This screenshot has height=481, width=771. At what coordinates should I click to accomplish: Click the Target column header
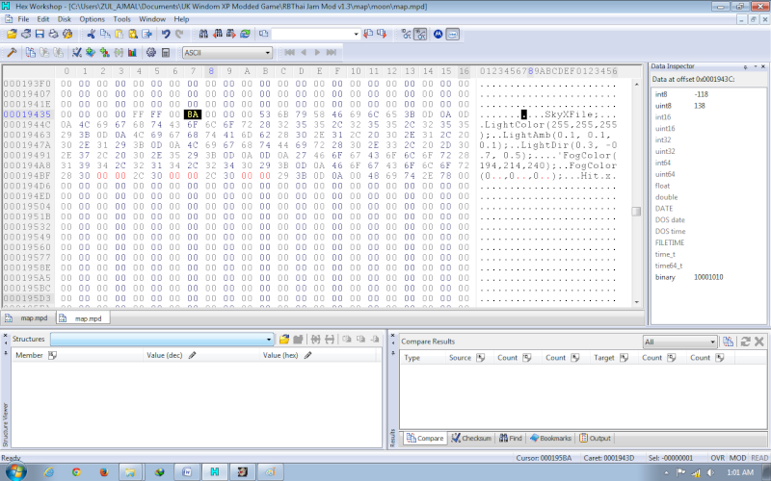click(614, 358)
